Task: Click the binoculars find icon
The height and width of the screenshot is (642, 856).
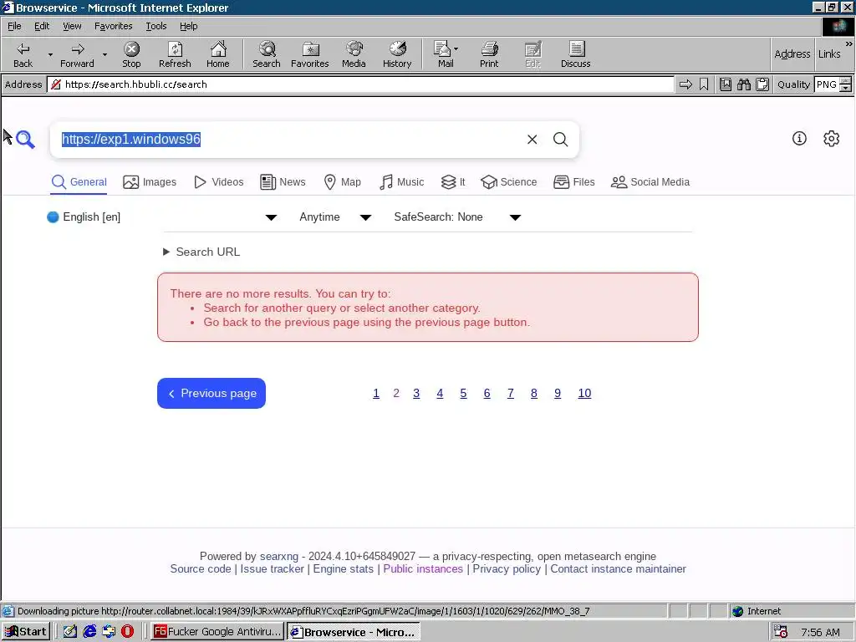Action: point(743,84)
